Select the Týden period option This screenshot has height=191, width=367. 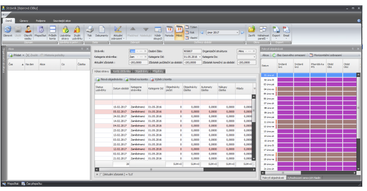(191, 27)
